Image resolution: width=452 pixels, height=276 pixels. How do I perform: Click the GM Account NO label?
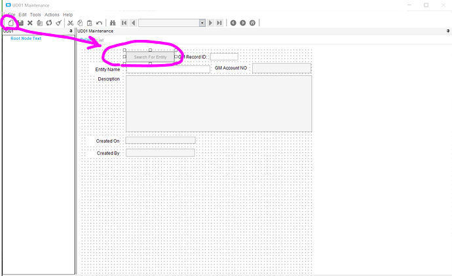coord(231,68)
